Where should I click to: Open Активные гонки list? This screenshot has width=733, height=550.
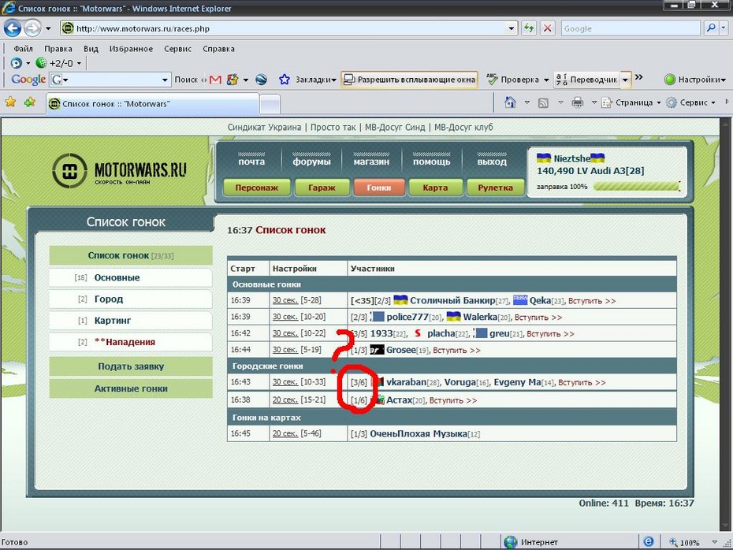131,388
